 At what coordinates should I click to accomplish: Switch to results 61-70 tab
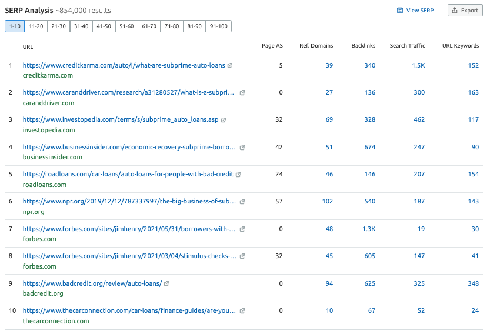tap(149, 26)
